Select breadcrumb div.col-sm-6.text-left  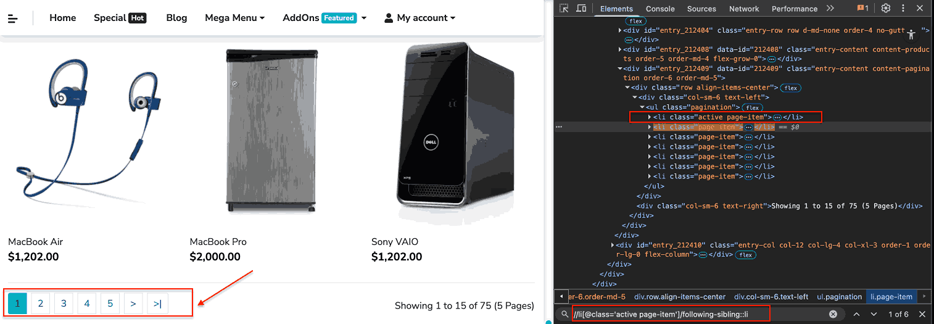pos(771,297)
